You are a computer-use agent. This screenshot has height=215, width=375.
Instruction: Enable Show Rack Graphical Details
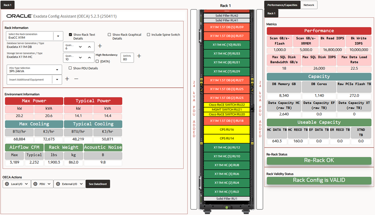(109, 35)
